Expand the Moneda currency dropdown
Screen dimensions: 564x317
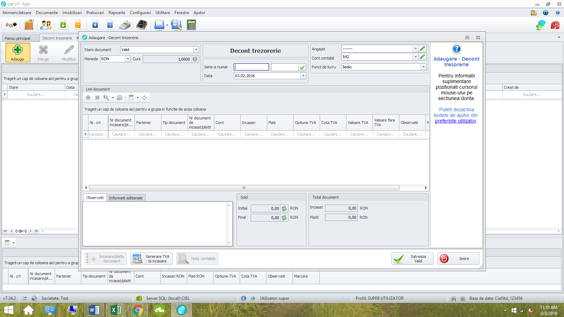128,59
